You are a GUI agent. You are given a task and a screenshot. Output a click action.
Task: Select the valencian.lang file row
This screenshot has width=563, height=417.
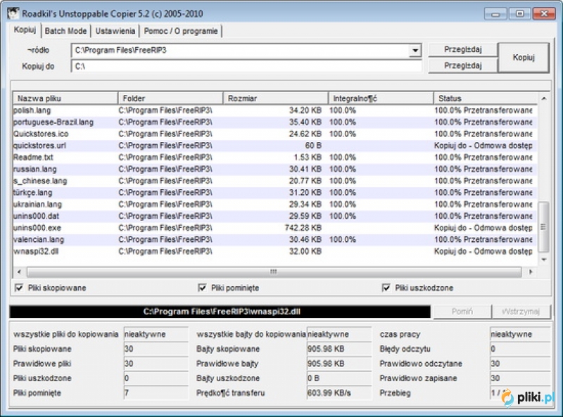coord(275,239)
